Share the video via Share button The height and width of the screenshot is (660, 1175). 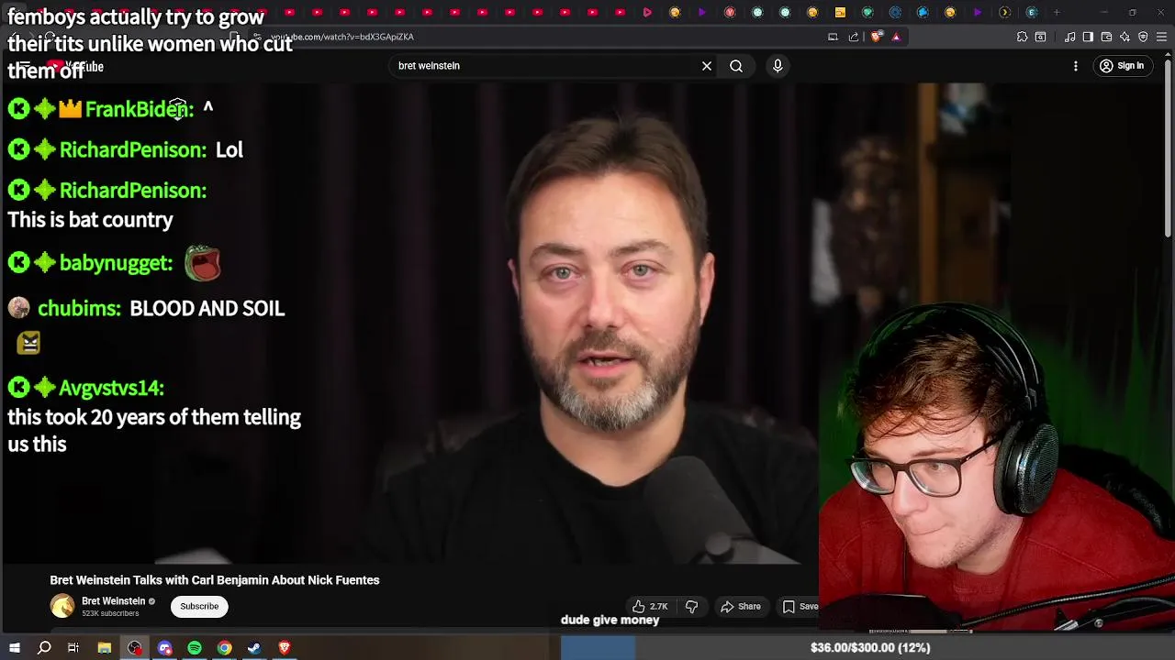point(741,606)
